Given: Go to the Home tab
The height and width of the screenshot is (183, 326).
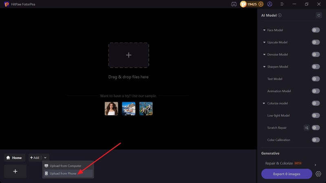Looking at the screenshot, I should click(15, 158).
